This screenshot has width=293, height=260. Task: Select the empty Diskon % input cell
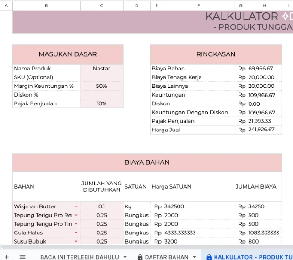(x=101, y=95)
